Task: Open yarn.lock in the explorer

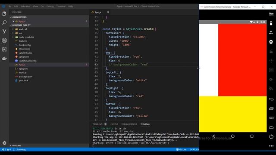Action: pyautogui.click(x=23, y=81)
